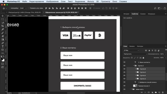This screenshot has width=167, height=94.
Task: Change screen mode icon in toolbox
Action: pos(3,67)
